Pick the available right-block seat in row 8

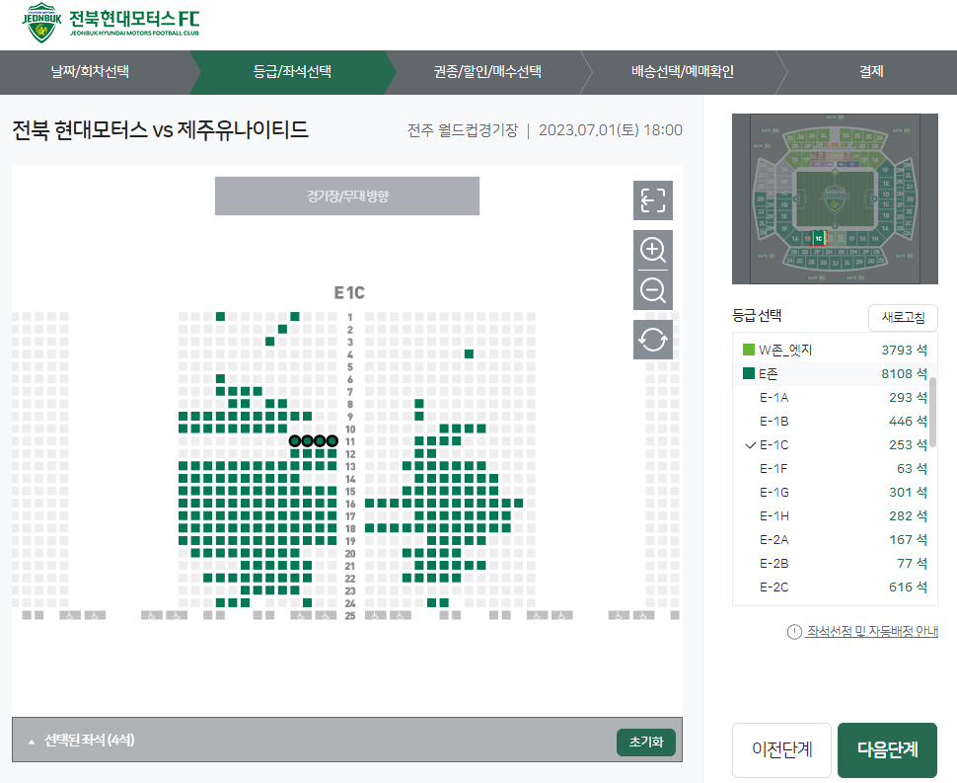click(x=419, y=404)
